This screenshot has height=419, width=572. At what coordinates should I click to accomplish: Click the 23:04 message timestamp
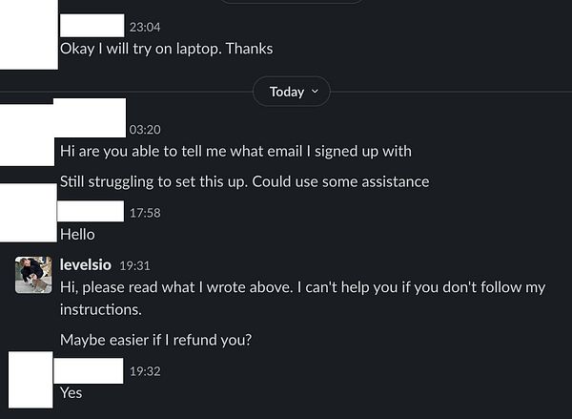coord(145,27)
